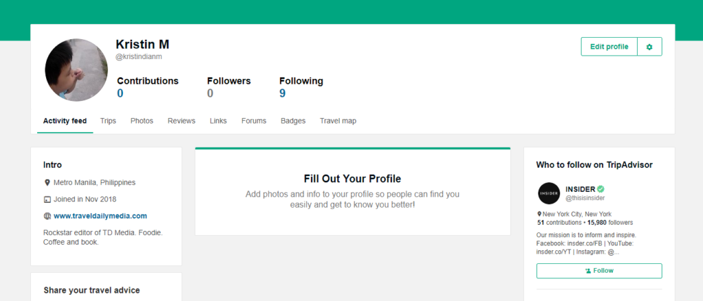Switch to the Trips tab
This screenshot has height=301, width=703.
coord(108,121)
